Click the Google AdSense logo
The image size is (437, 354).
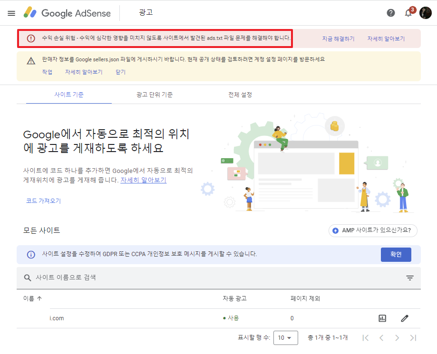(x=67, y=13)
